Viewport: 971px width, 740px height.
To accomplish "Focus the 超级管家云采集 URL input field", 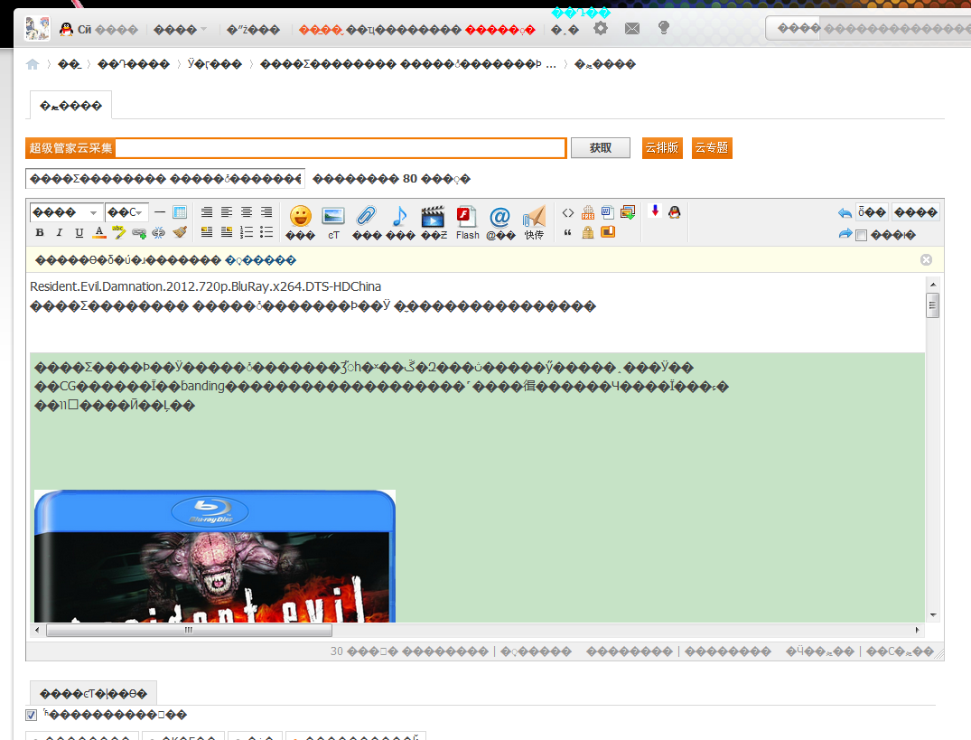I will coord(340,148).
